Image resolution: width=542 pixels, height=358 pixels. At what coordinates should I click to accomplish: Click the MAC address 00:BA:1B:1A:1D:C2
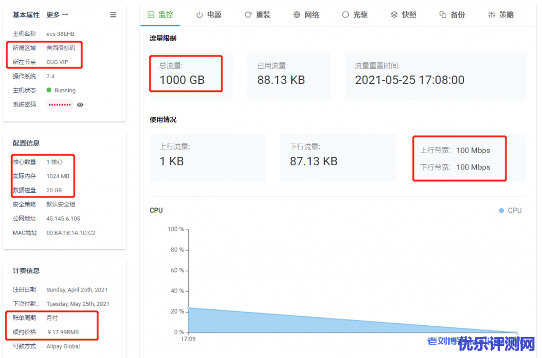[71, 233]
